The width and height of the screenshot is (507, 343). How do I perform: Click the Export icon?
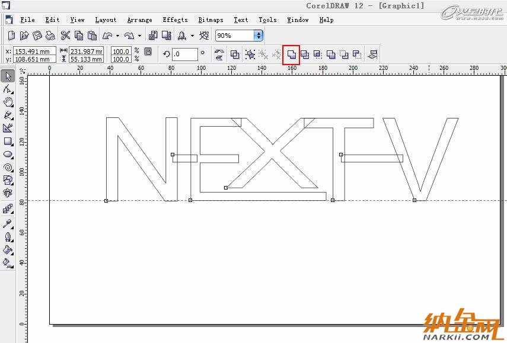point(167,35)
